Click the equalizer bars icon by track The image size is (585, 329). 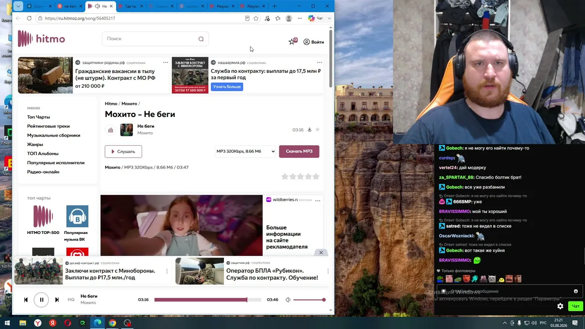(111, 130)
